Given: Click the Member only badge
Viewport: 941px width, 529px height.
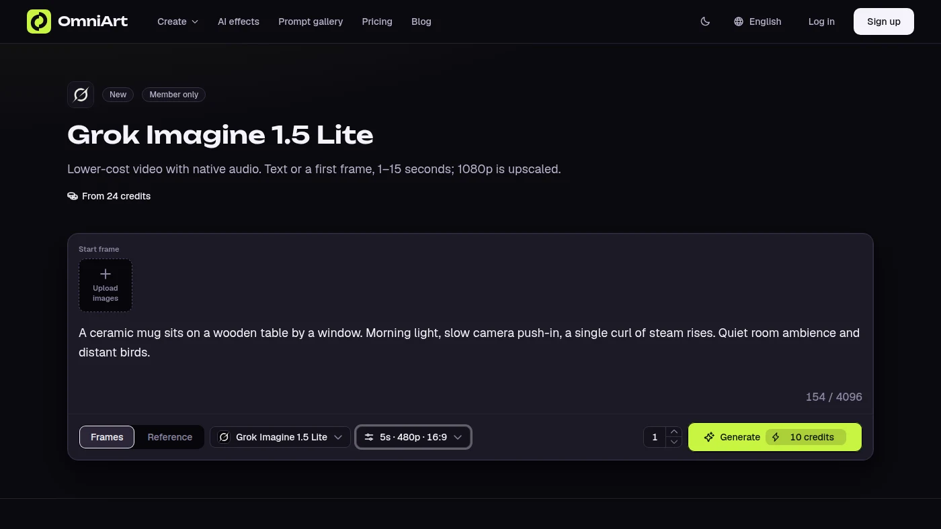Looking at the screenshot, I should pyautogui.click(x=174, y=95).
